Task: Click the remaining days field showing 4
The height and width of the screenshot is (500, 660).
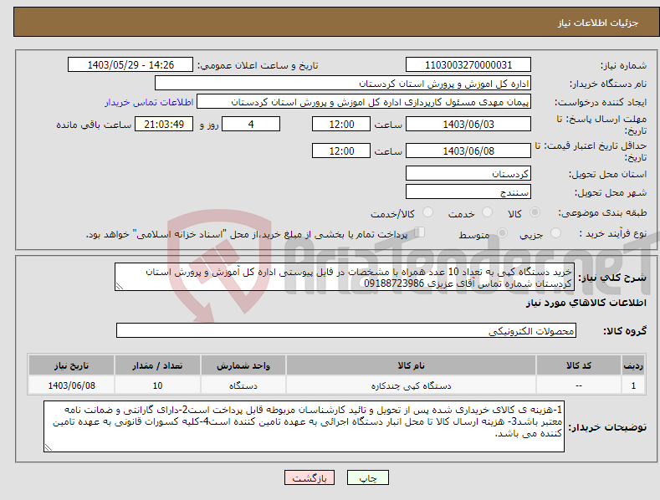Action: pos(251,124)
